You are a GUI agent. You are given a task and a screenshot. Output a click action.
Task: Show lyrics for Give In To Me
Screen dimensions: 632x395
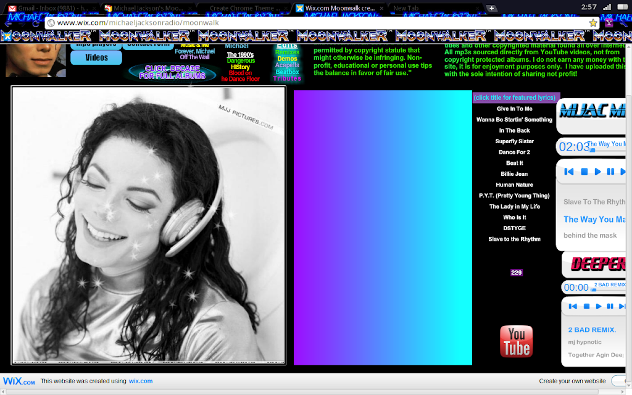point(514,109)
